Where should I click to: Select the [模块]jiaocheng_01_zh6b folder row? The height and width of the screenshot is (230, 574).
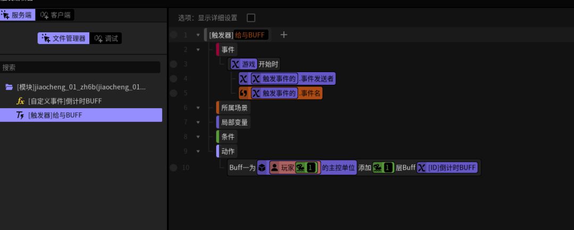coord(81,87)
